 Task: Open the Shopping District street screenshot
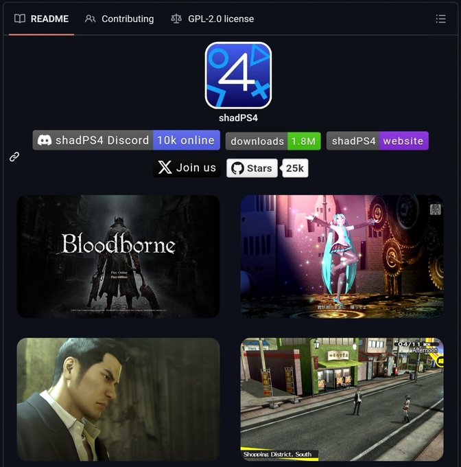coord(342,400)
